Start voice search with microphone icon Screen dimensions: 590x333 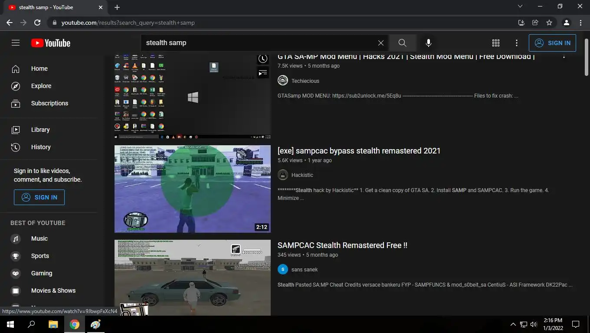pyautogui.click(x=428, y=43)
